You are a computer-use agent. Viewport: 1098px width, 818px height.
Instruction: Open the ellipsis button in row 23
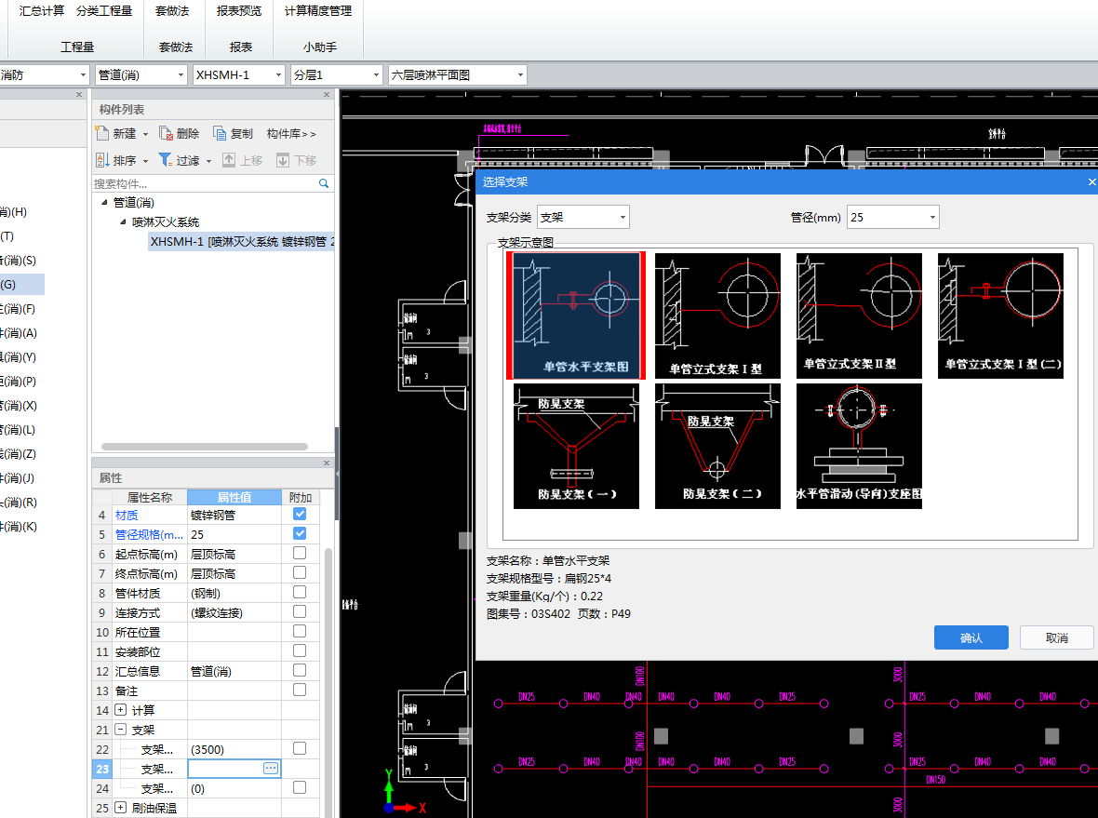pyautogui.click(x=270, y=769)
